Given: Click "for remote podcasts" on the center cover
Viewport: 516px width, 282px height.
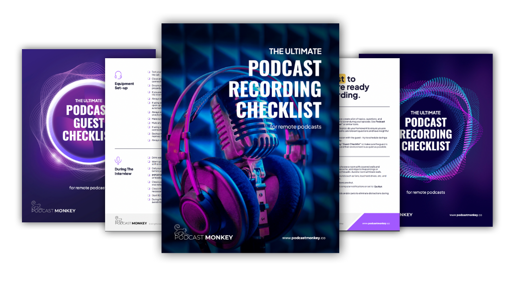Looking at the screenshot, I should coord(296,126).
